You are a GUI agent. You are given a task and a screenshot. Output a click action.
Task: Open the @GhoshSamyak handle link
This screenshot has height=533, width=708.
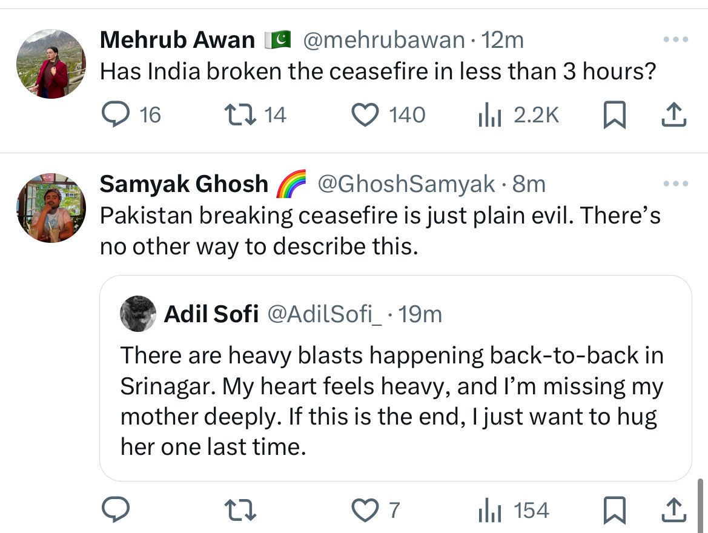point(406,184)
